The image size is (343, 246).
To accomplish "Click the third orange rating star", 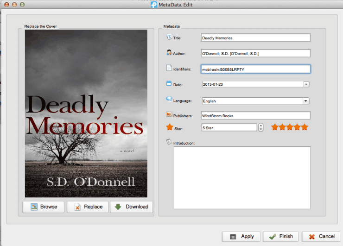I will tap(290, 127).
